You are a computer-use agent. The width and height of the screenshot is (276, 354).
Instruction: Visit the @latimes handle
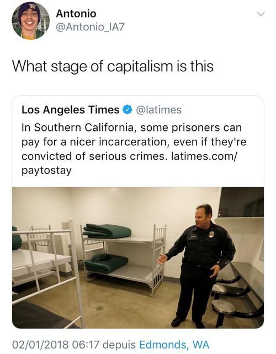point(158,110)
